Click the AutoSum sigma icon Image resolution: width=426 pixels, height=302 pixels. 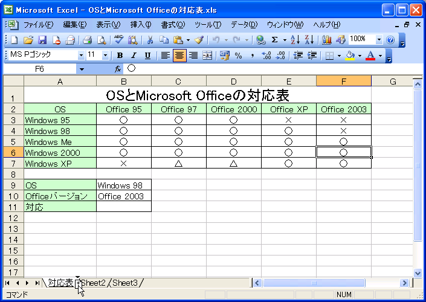coord(275,40)
